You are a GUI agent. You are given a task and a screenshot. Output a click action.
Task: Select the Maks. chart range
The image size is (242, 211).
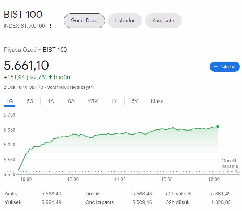(158, 101)
